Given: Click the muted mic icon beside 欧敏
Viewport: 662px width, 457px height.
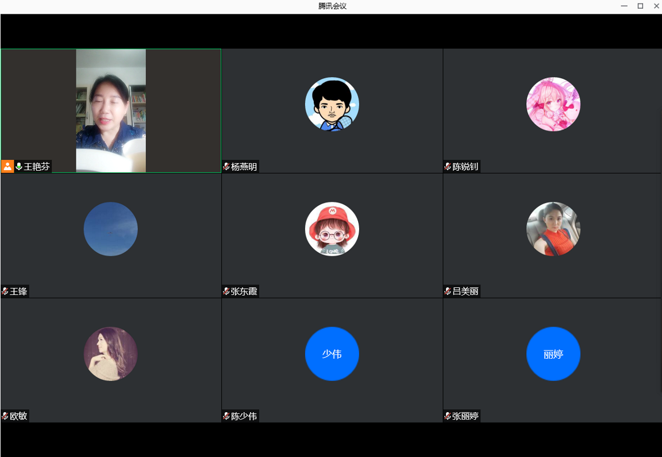Looking at the screenshot, I should click(5, 416).
